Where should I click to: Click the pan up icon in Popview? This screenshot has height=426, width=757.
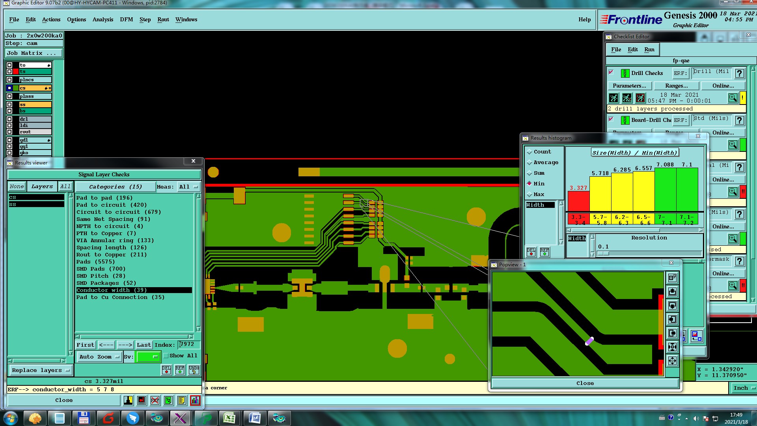click(672, 292)
